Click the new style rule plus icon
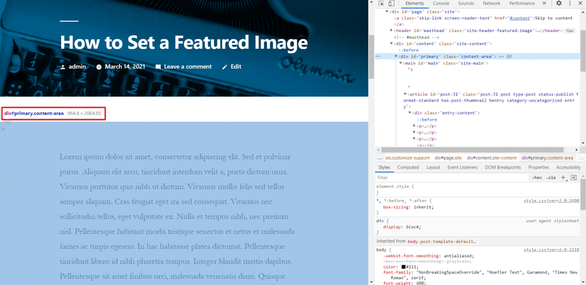Screen dimensions: 586x285 coord(563,178)
